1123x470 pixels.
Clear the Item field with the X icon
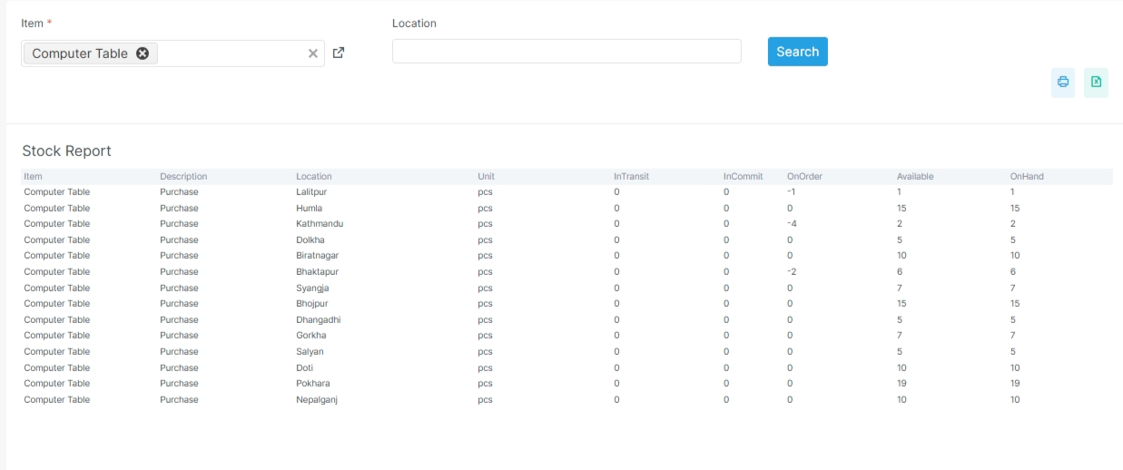click(x=313, y=54)
